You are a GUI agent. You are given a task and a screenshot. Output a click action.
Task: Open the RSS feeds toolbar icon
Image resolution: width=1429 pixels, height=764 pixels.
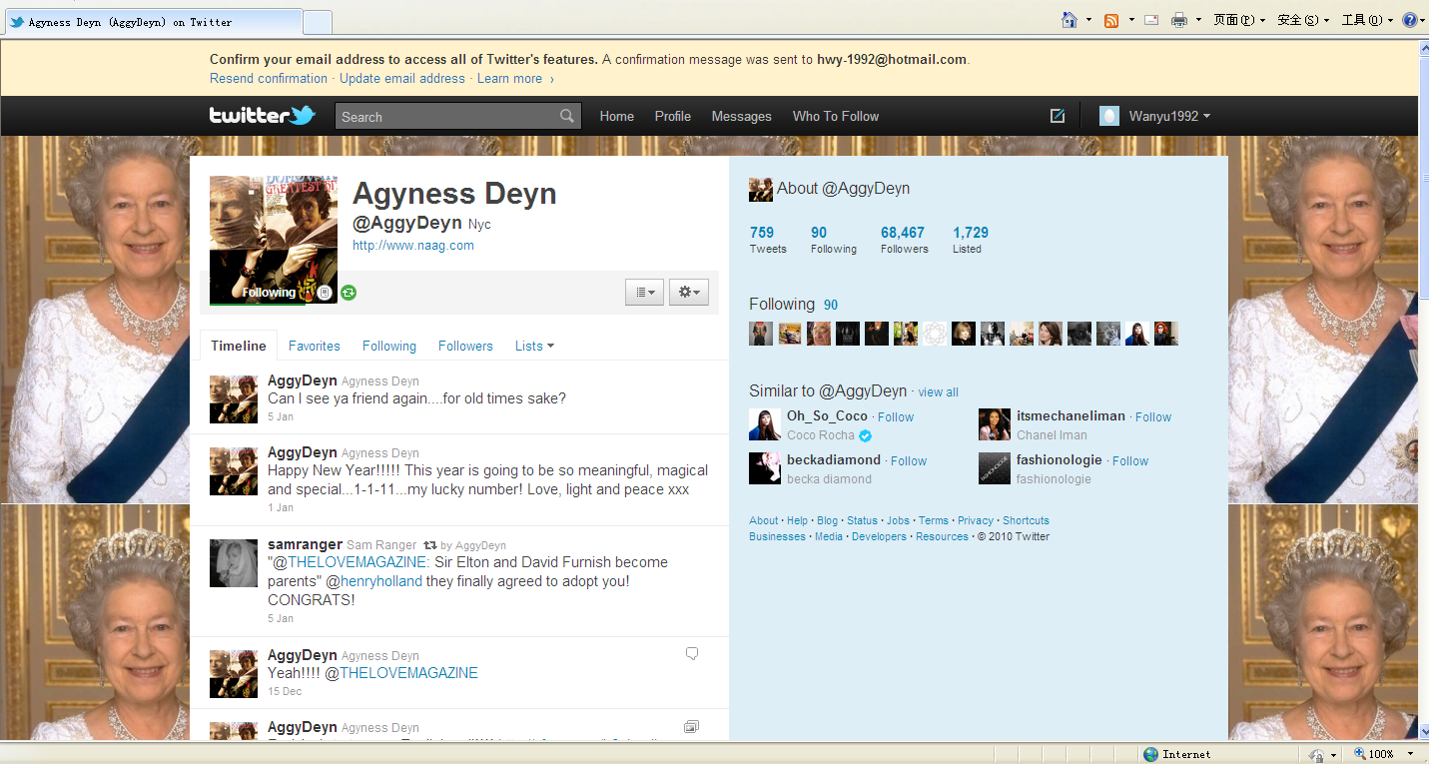1111,20
